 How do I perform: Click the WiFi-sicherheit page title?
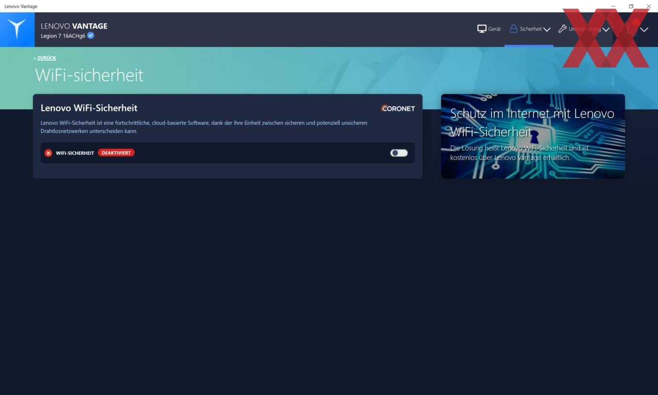point(89,75)
